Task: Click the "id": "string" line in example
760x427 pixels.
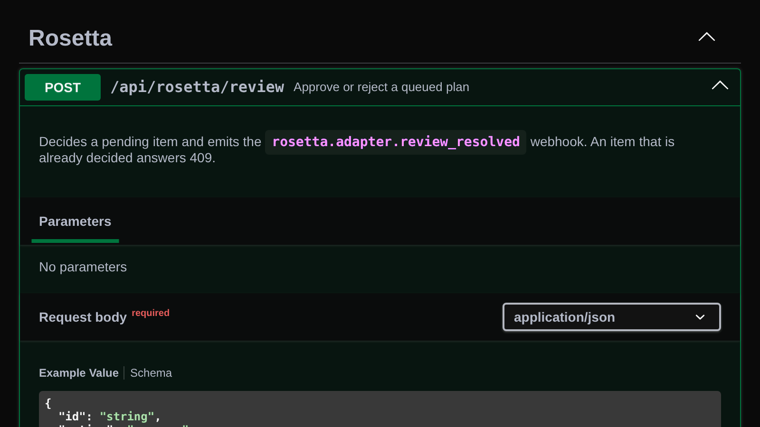Action: [x=110, y=417]
